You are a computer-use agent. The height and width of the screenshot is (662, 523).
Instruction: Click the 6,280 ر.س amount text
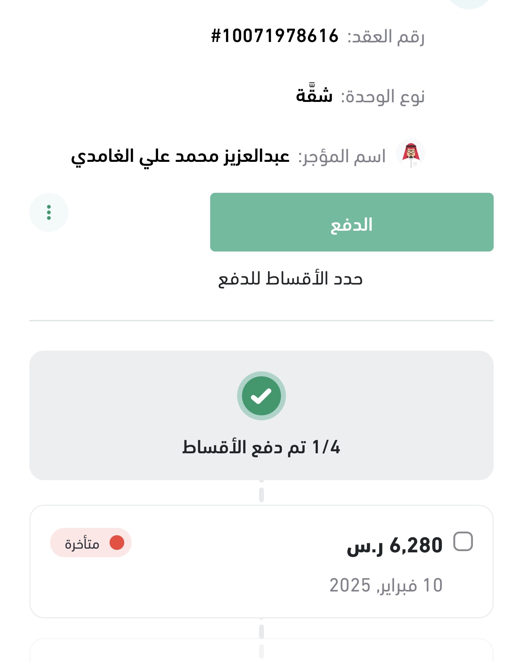394,545
